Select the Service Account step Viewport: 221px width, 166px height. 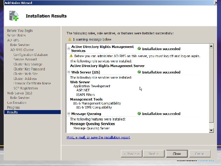coord(25,59)
